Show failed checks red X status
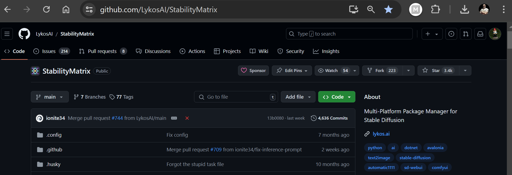 (187, 118)
